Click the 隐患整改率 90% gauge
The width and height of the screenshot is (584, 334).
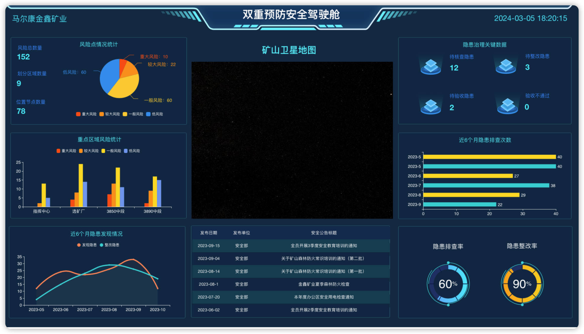click(522, 284)
